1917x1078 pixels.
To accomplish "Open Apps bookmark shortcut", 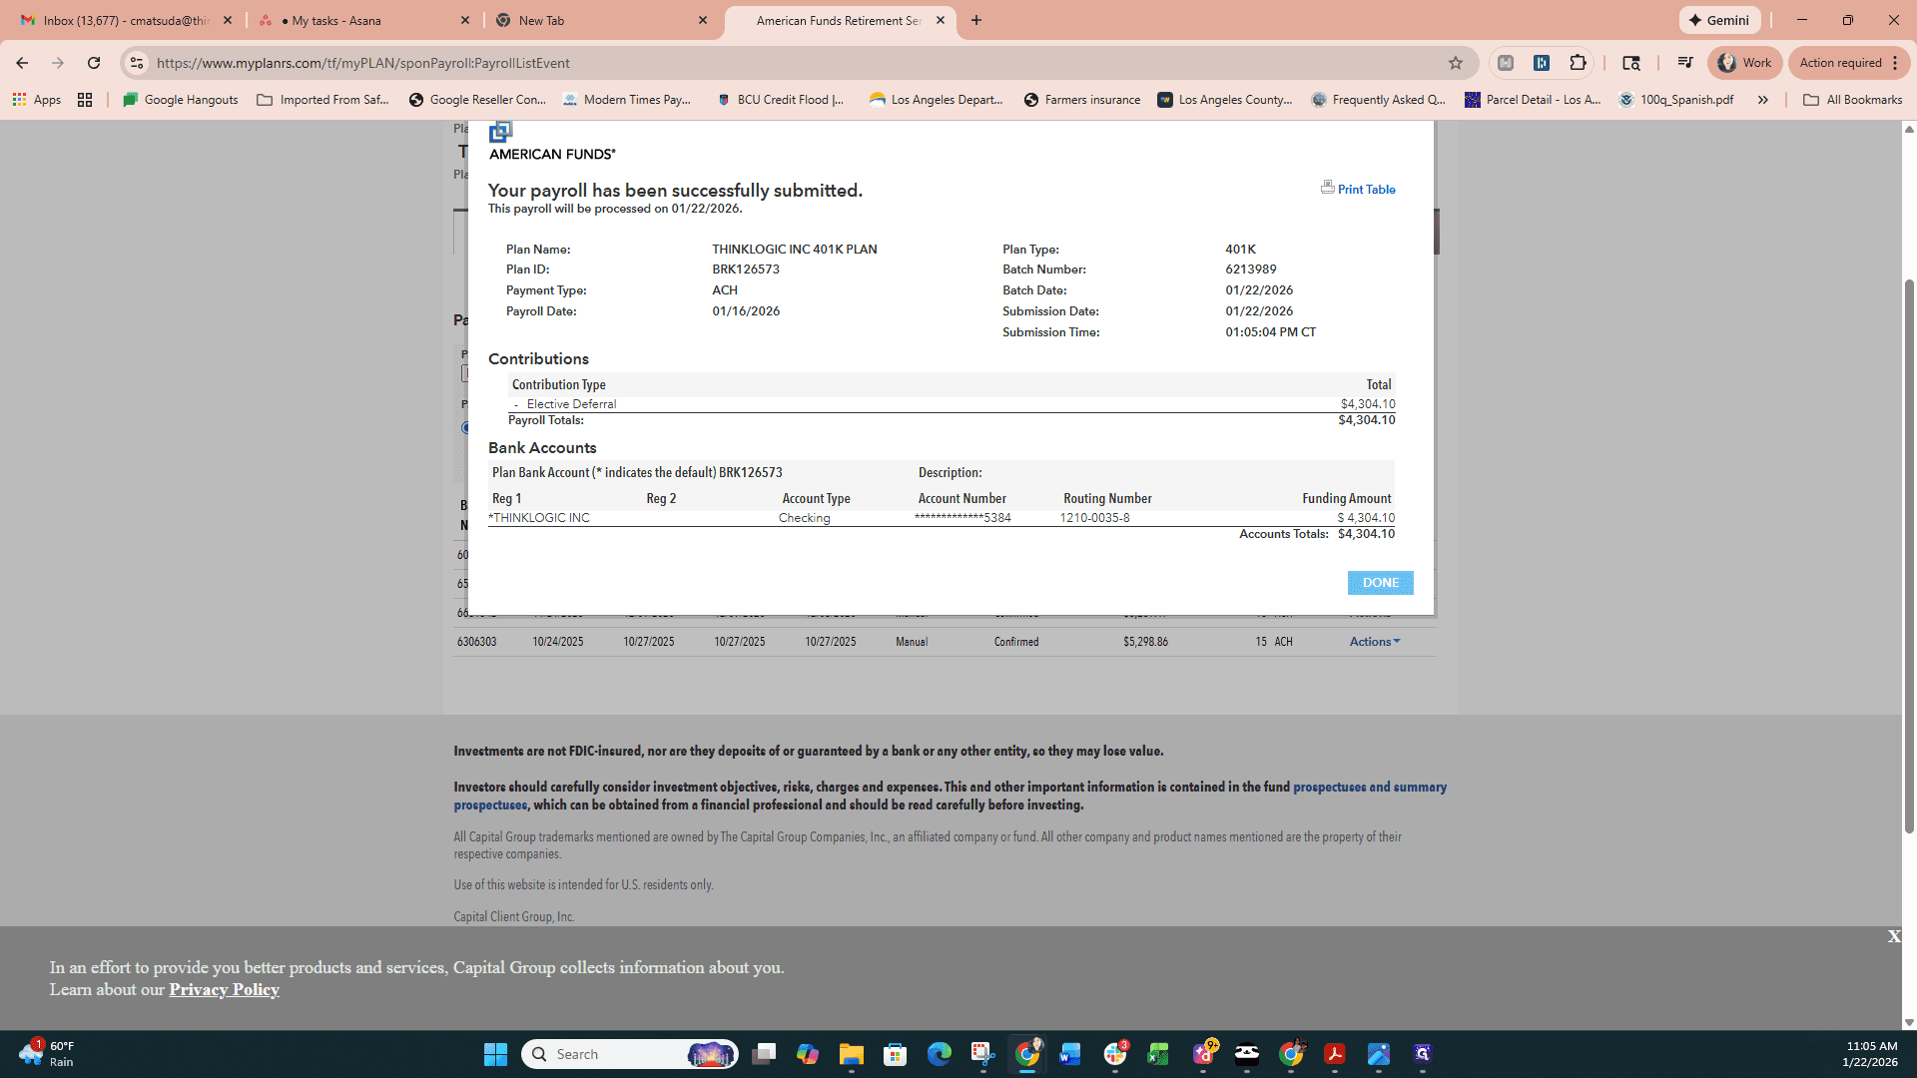I will click(37, 100).
